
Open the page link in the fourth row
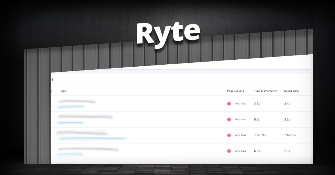(70, 153)
